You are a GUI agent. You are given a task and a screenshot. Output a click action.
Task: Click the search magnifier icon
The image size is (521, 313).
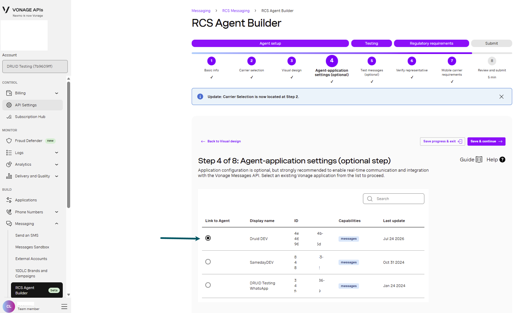tap(370, 199)
